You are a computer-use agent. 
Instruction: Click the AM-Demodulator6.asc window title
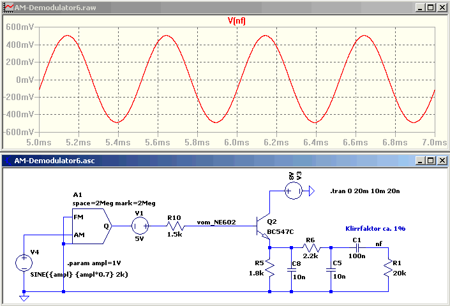coord(54,161)
